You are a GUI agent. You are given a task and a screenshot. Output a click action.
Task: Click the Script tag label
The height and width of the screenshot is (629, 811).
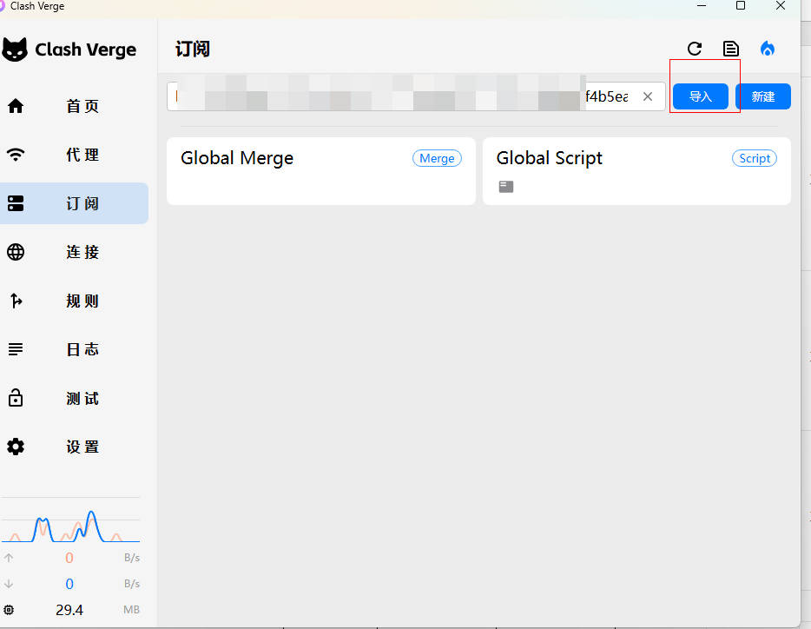click(x=755, y=158)
